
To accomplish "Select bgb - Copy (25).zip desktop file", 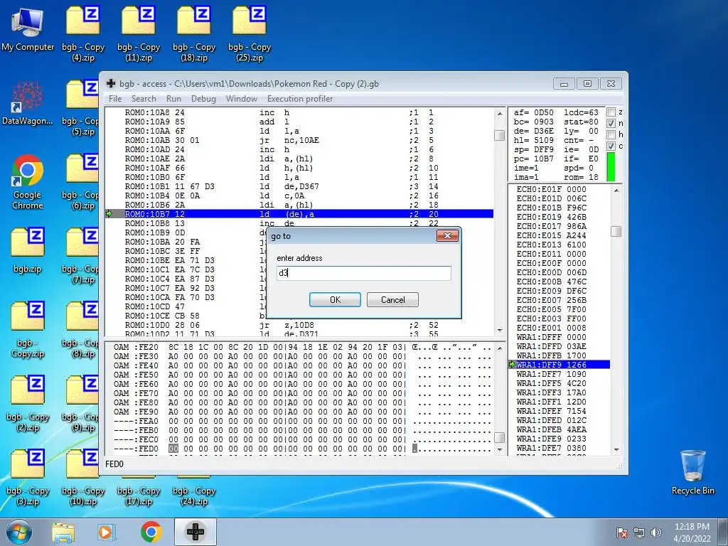I will click(x=250, y=34).
